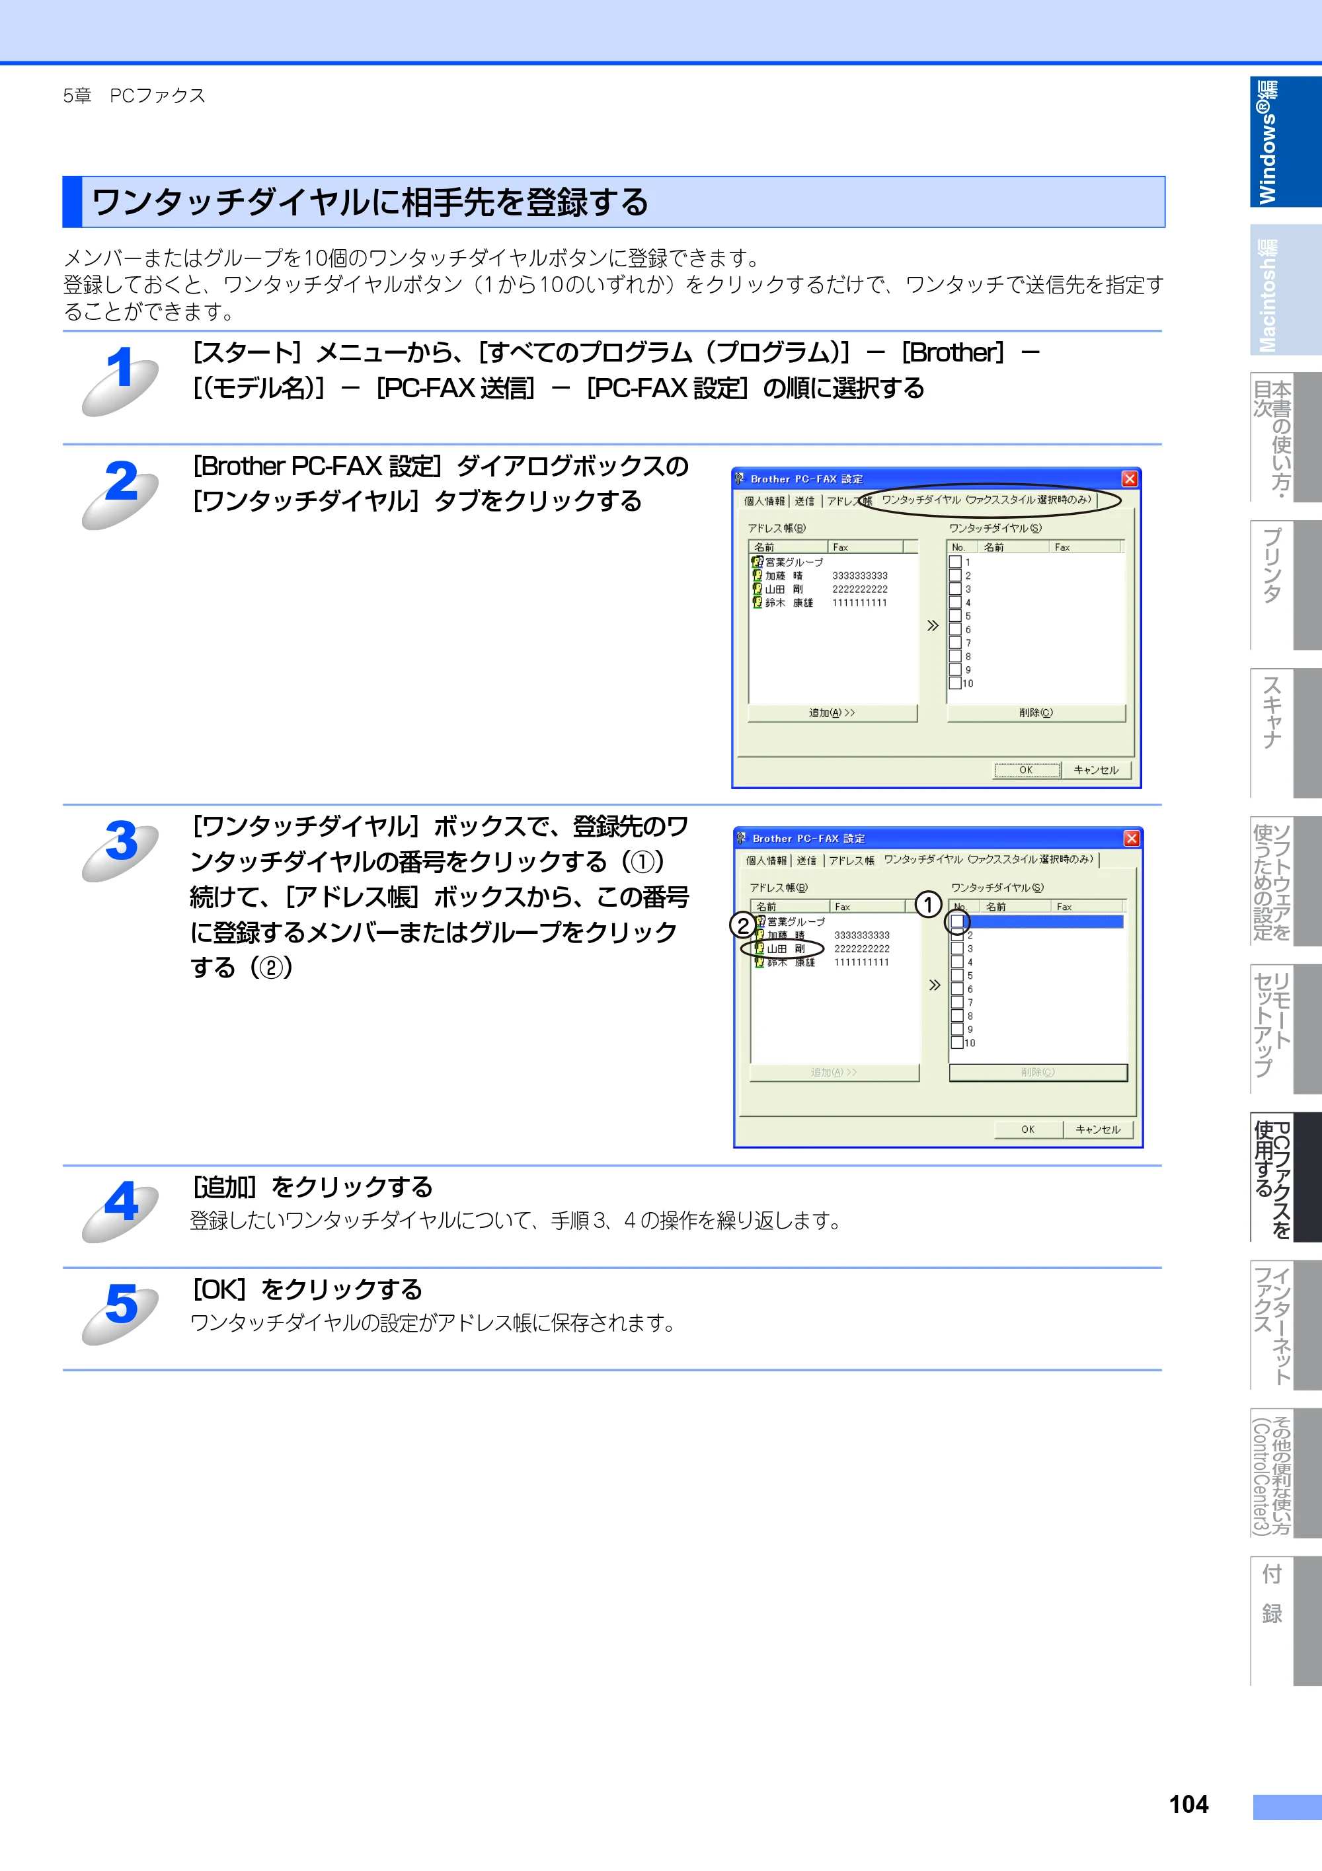
Task: Click 追加(A) >> button in step 2 dialog
Action: coord(832,713)
